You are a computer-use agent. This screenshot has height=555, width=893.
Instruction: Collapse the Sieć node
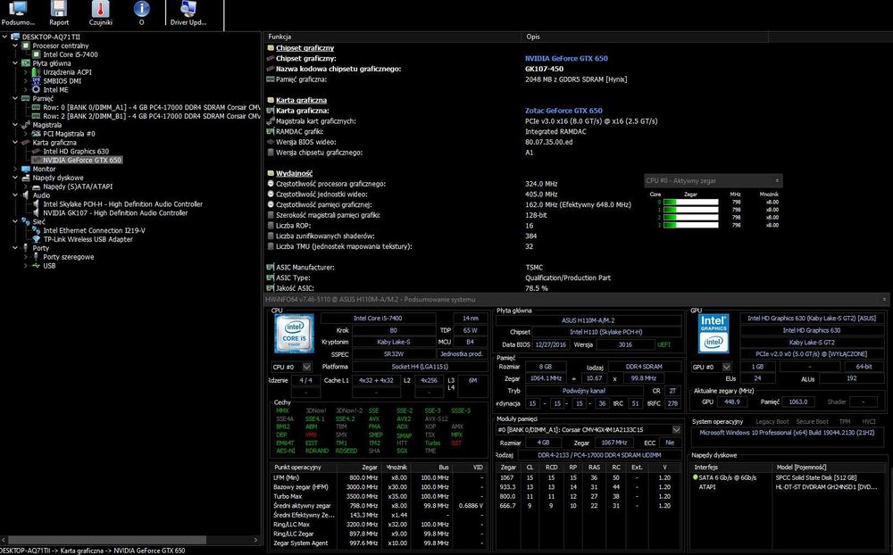click(15, 222)
